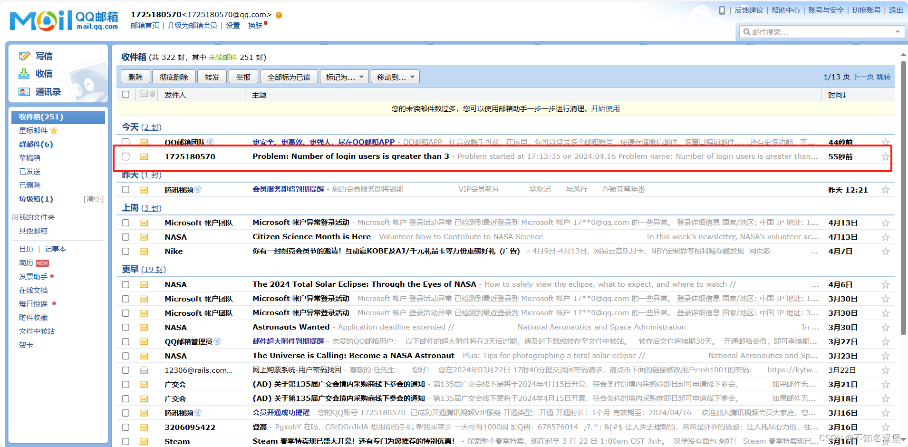
Task: Check the Citizen Science Month email checkbox
Action: (x=126, y=237)
